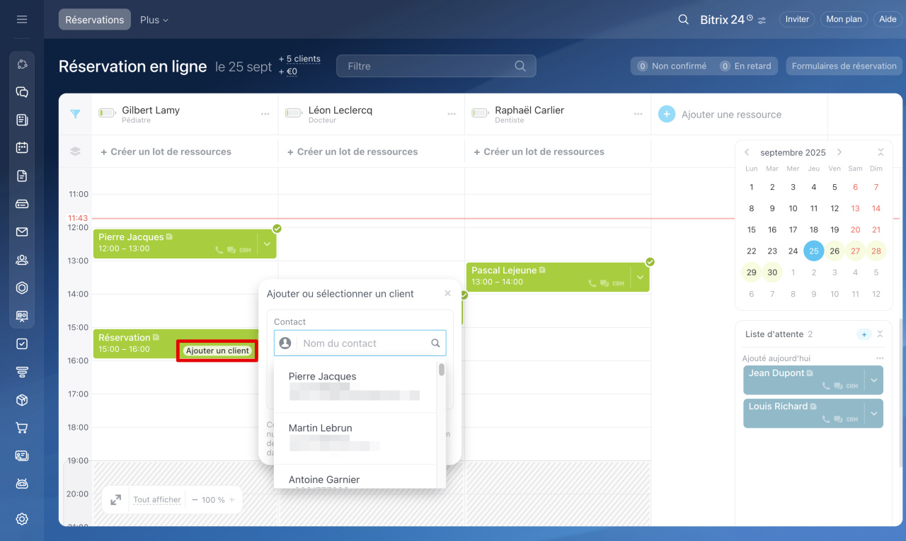
Task: Collapse the Liste d'attente panel
Action: click(x=880, y=334)
